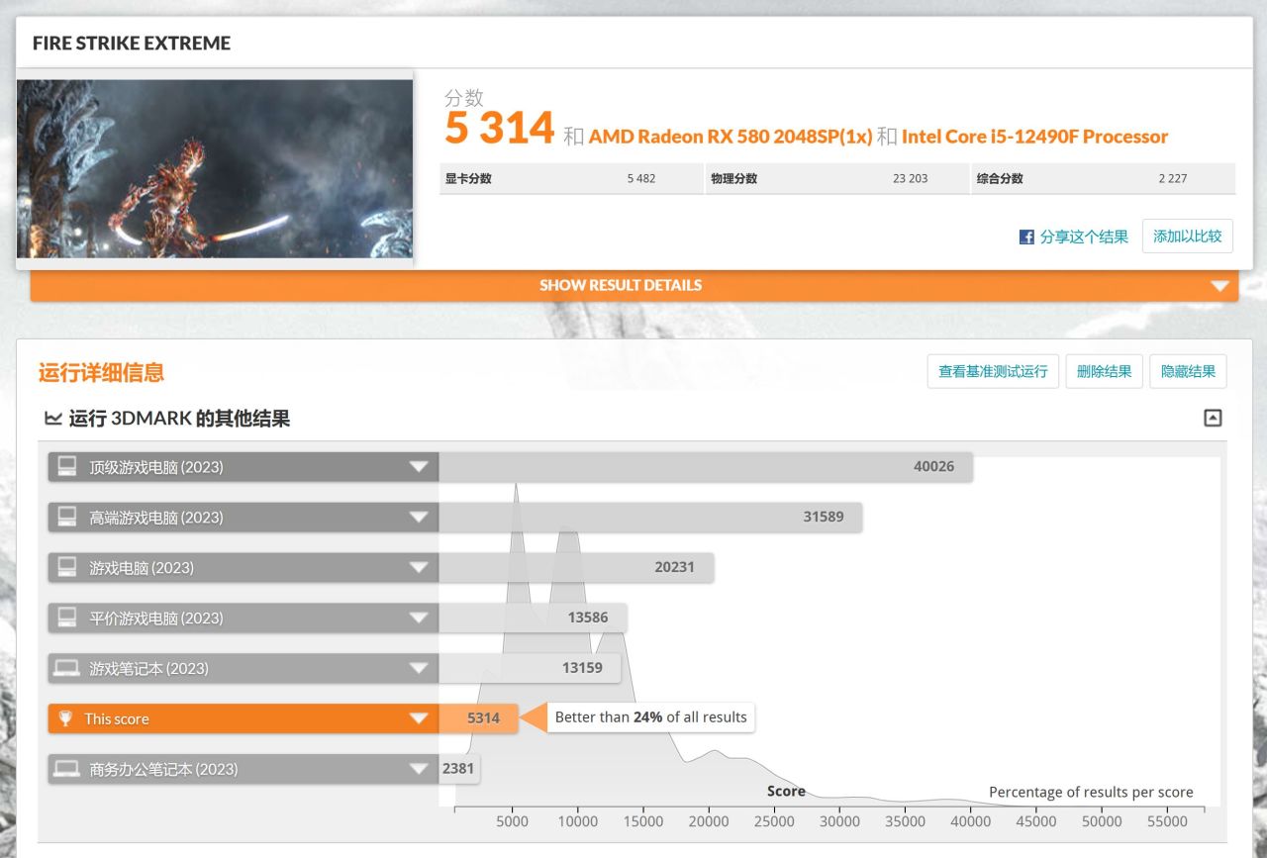The image size is (1267, 858).
Task: Click the 13586 score bar
Action: click(533, 619)
